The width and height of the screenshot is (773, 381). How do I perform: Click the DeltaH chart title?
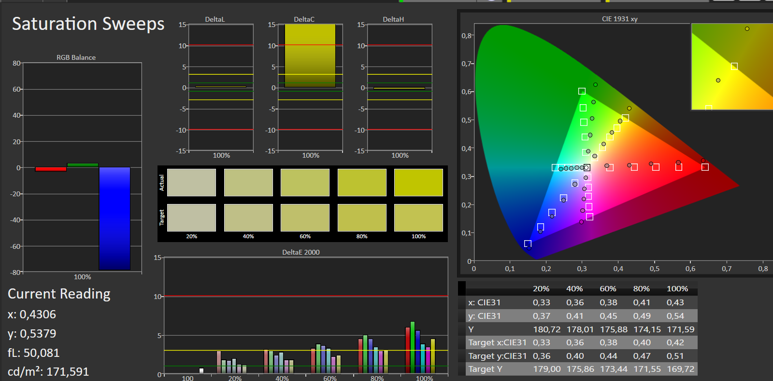(393, 19)
